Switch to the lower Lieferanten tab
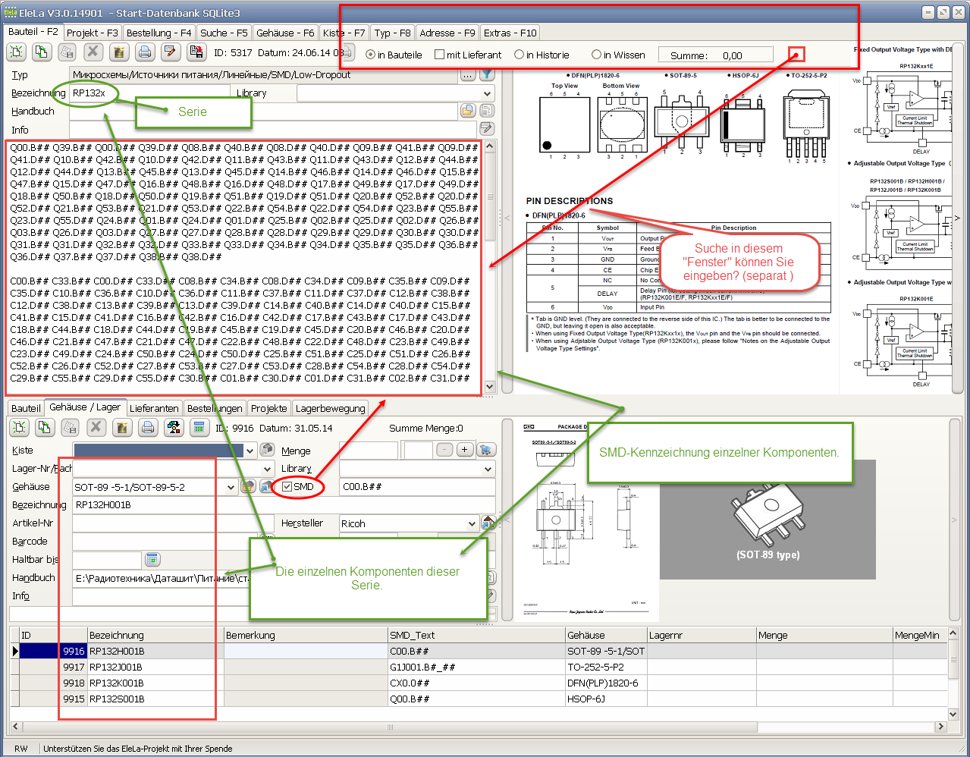Image resolution: width=970 pixels, height=757 pixels. [155, 408]
